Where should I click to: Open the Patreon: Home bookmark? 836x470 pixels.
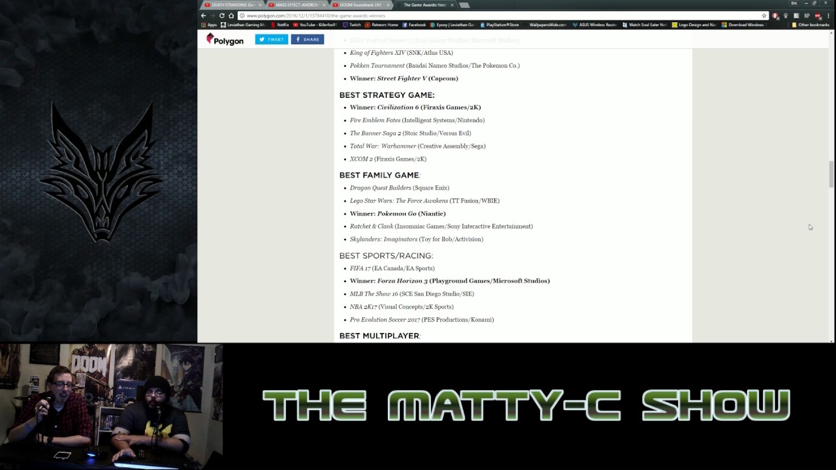click(x=381, y=25)
